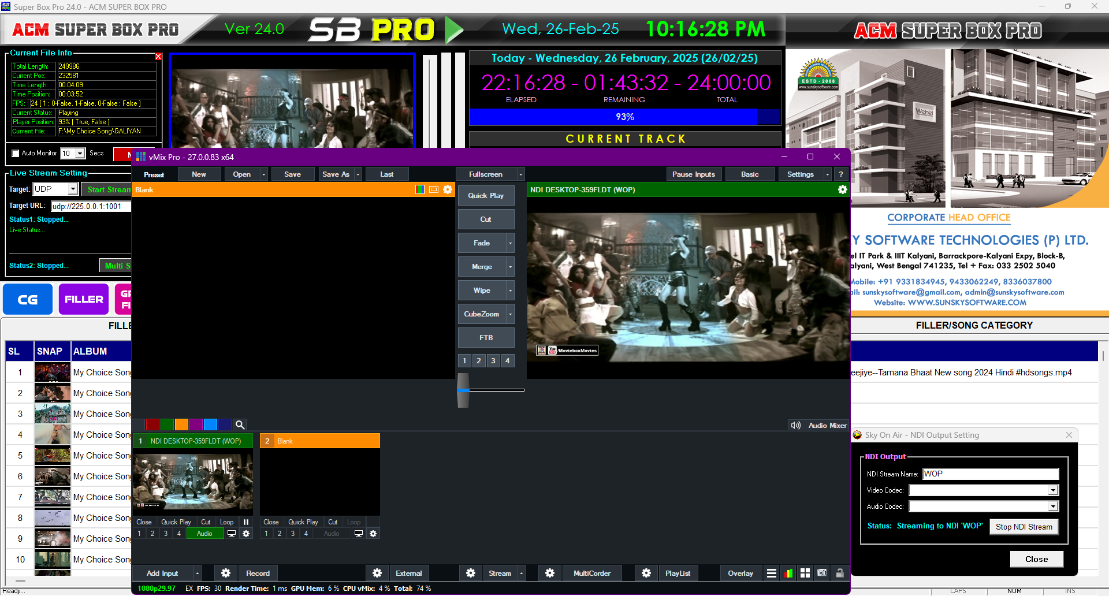Toggle overlay 1 in the transition column

pos(464,361)
